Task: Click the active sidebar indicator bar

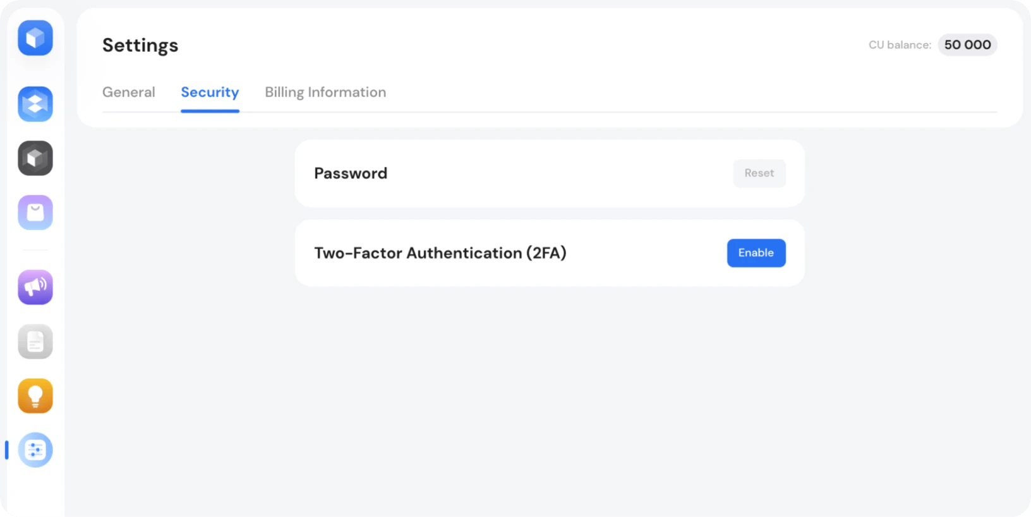Action: pos(6,450)
